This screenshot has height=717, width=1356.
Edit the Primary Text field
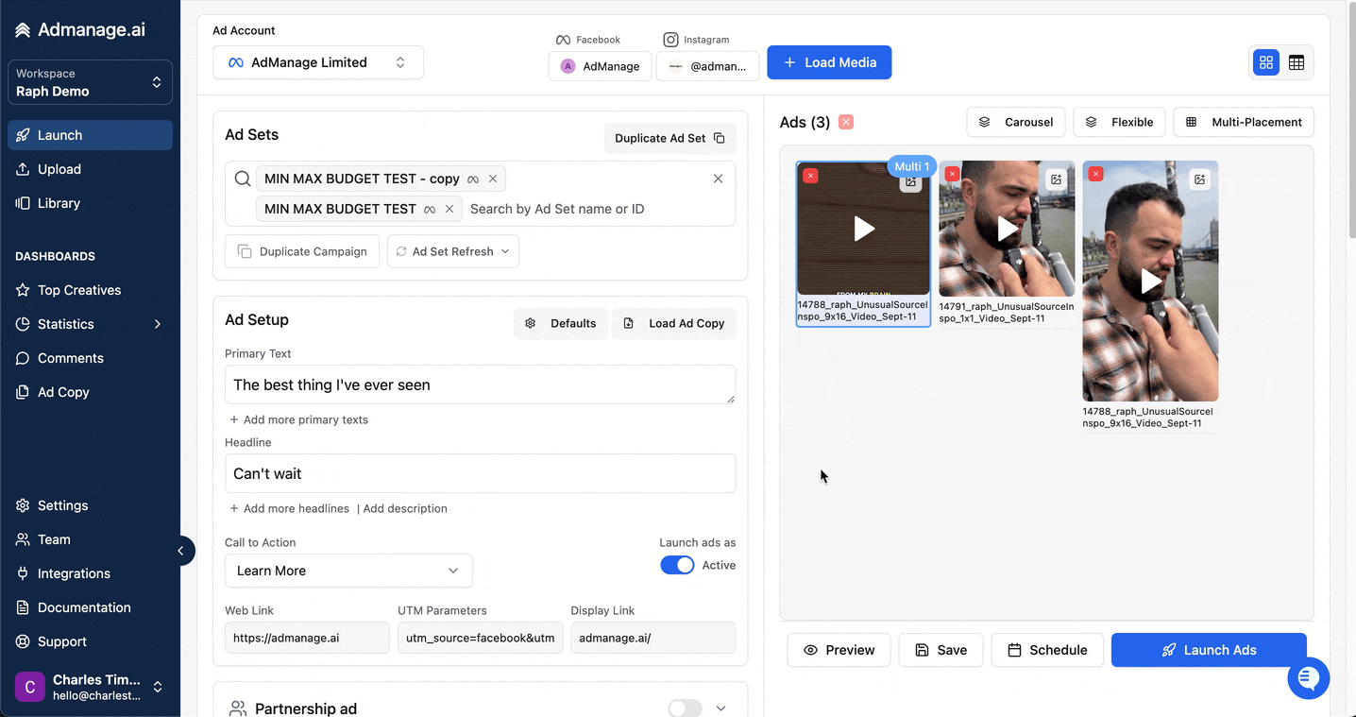(x=481, y=384)
